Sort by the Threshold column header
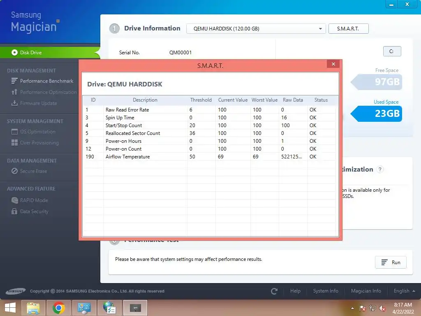421x316 pixels. click(201, 100)
